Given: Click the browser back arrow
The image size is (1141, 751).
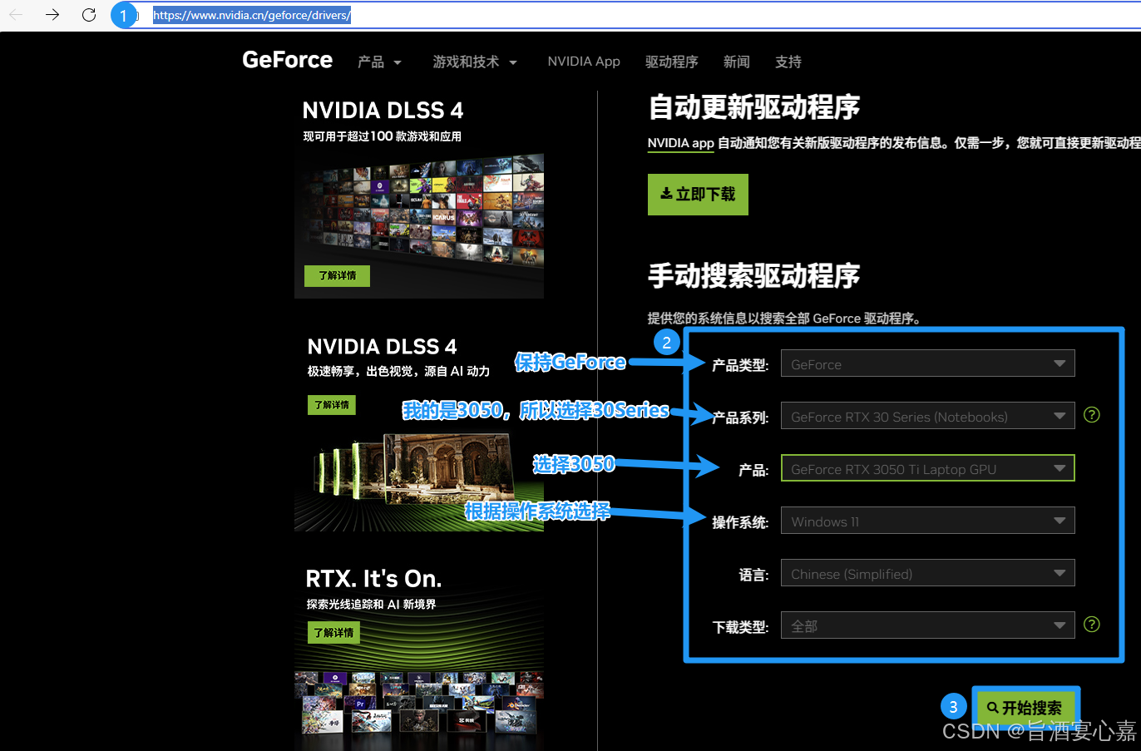Looking at the screenshot, I should pos(16,15).
